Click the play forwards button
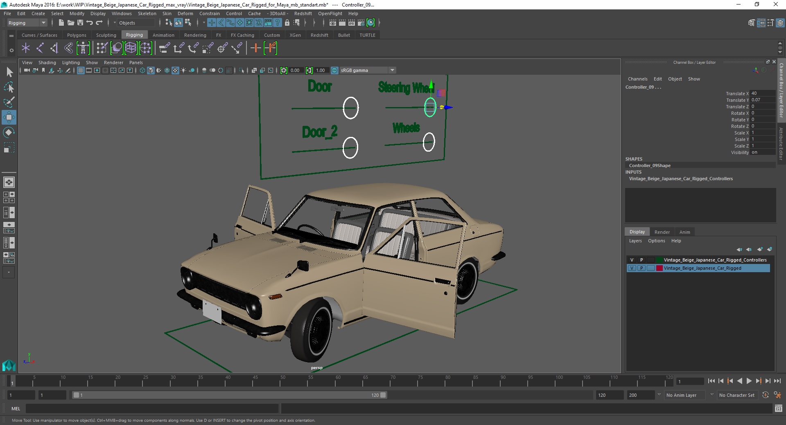This screenshot has width=786, height=425. 749,381
